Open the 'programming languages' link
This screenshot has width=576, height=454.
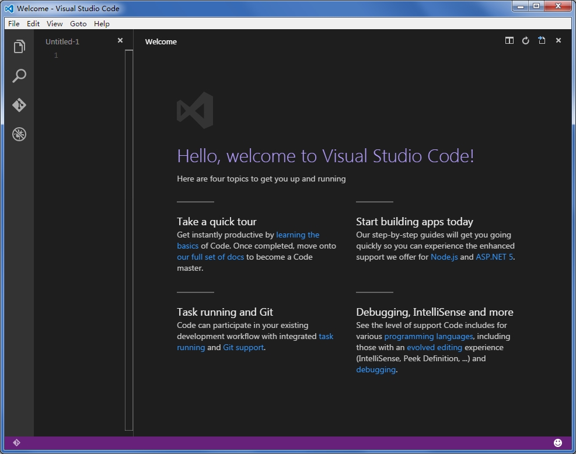[x=428, y=336]
